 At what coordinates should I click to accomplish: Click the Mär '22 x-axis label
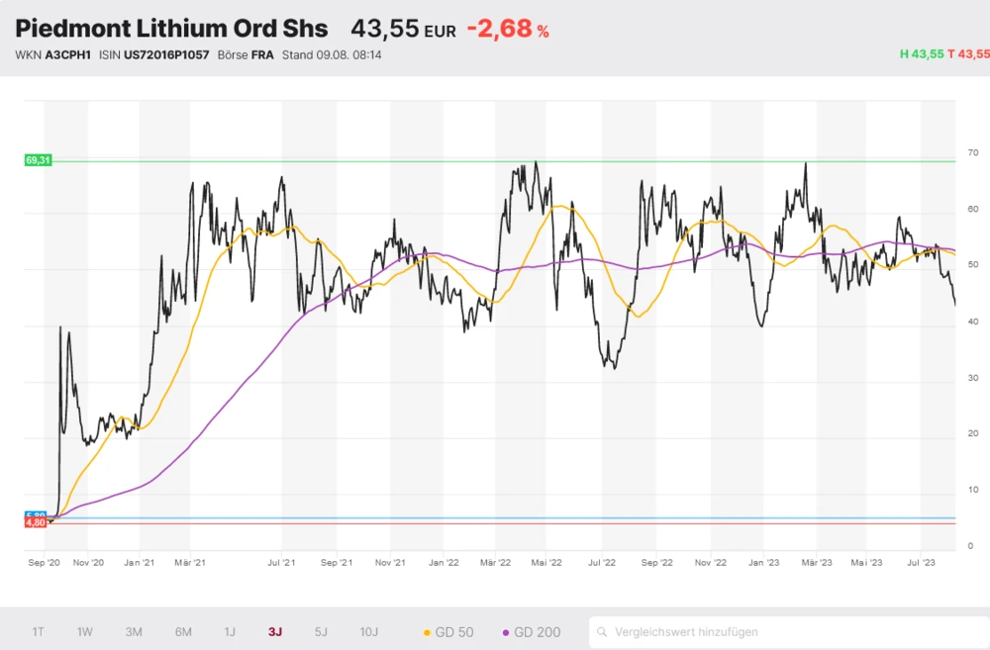tap(494, 562)
